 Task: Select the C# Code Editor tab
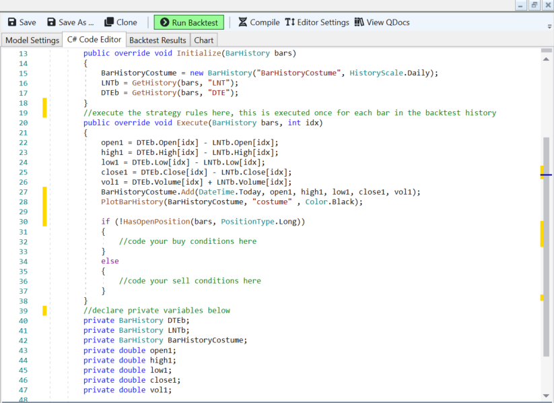tap(94, 40)
